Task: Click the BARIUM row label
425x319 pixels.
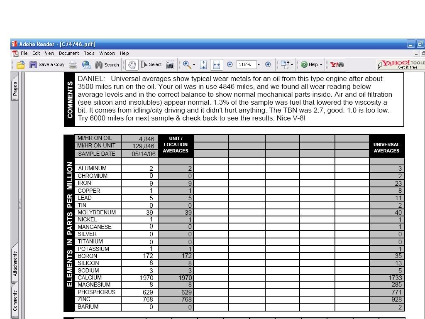Action: tap(88, 307)
